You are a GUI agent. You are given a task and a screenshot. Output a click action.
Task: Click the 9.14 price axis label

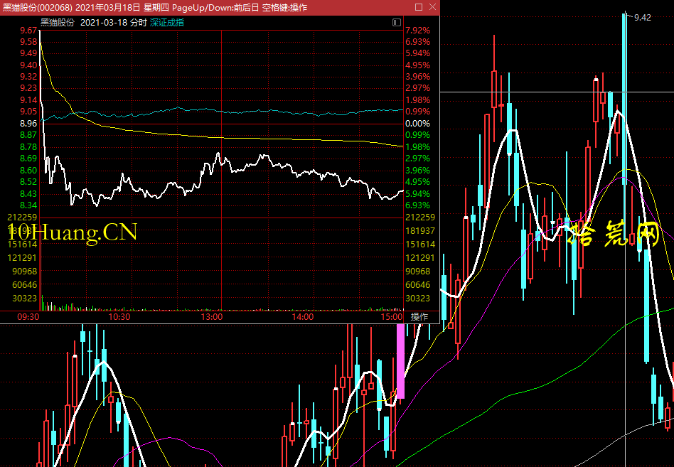28,100
